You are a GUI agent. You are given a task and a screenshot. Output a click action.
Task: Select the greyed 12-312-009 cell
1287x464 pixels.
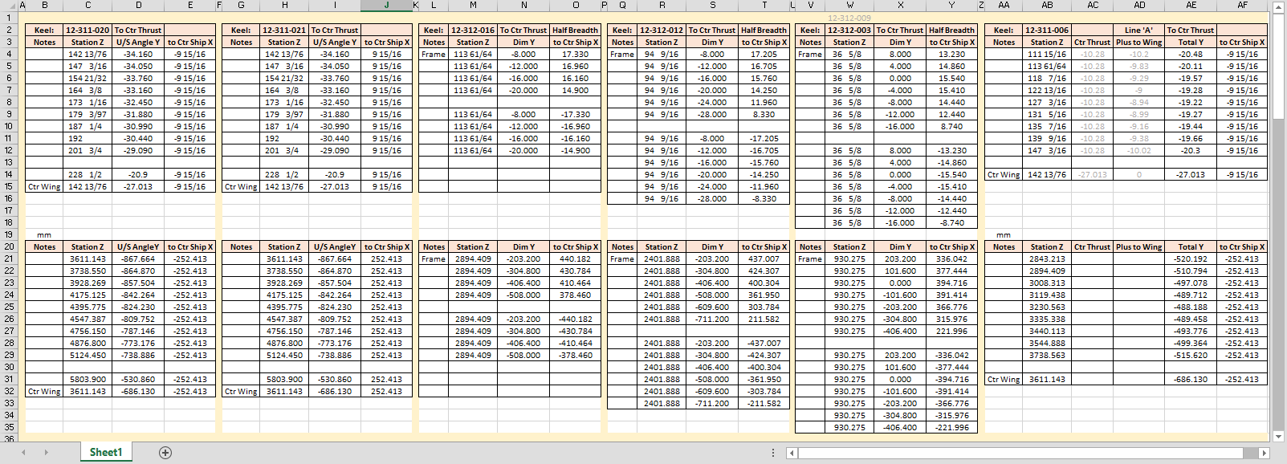(x=849, y=18)
